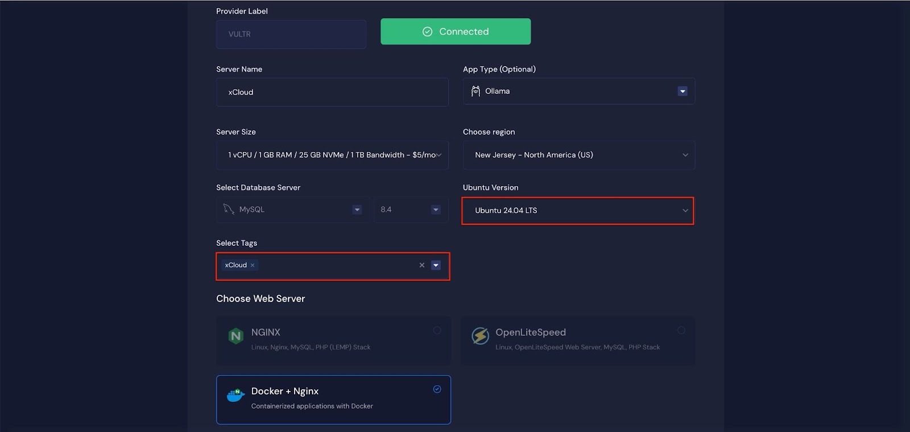
Task: Click the MySQL dolphin icon
Action: pyautogui.click(x=229, y=209)
